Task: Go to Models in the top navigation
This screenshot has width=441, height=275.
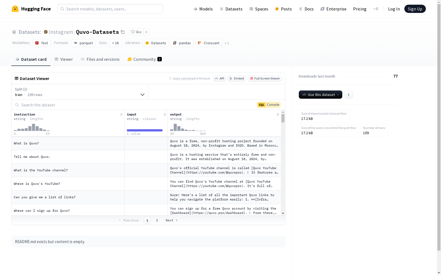Action: [203, 9]
